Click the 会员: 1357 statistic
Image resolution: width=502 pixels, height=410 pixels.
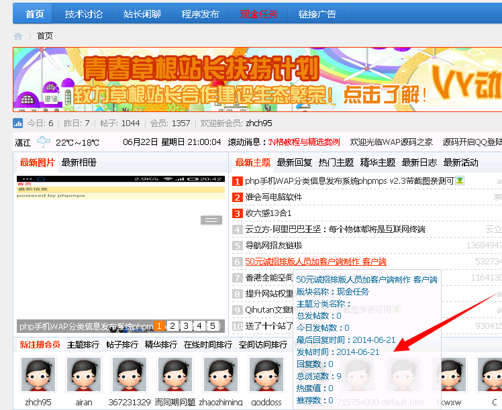170,123
